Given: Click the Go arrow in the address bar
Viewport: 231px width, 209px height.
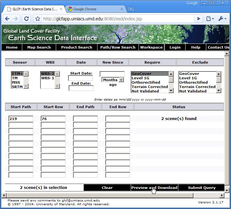Looking at the screenshot, I should (x=198, y=19).
